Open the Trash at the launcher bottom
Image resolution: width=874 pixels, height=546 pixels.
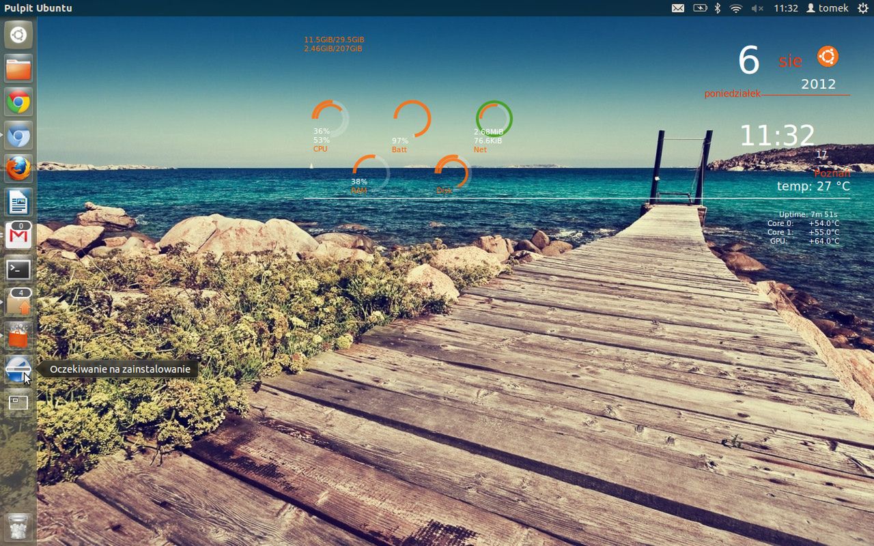click(x=18, y=526)
